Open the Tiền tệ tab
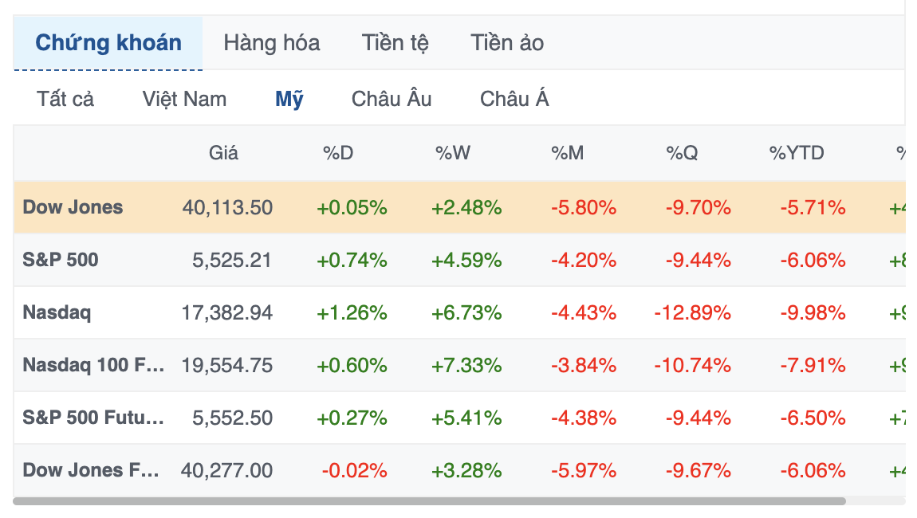917x518 pixels. [395, 43]
